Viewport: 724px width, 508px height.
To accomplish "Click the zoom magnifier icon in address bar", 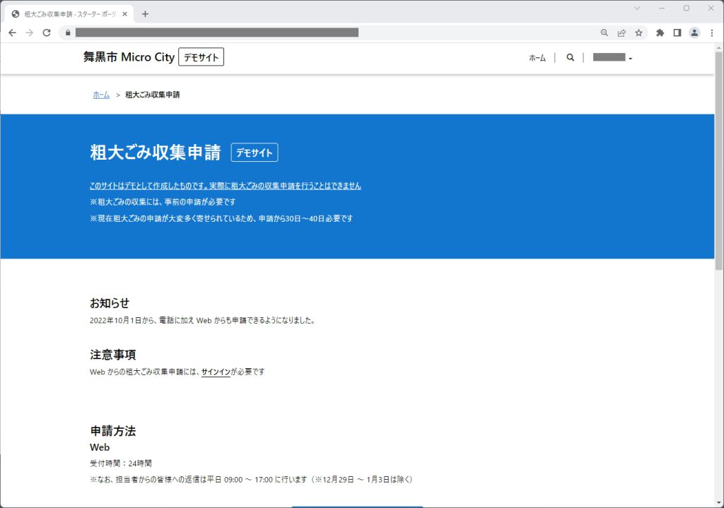I will (604, 33).
